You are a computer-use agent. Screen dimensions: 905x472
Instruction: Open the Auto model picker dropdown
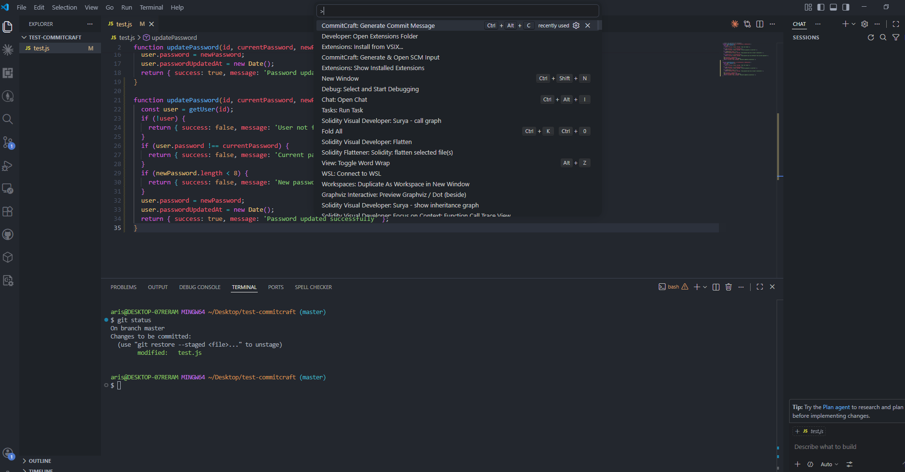(x=830, y=464)
